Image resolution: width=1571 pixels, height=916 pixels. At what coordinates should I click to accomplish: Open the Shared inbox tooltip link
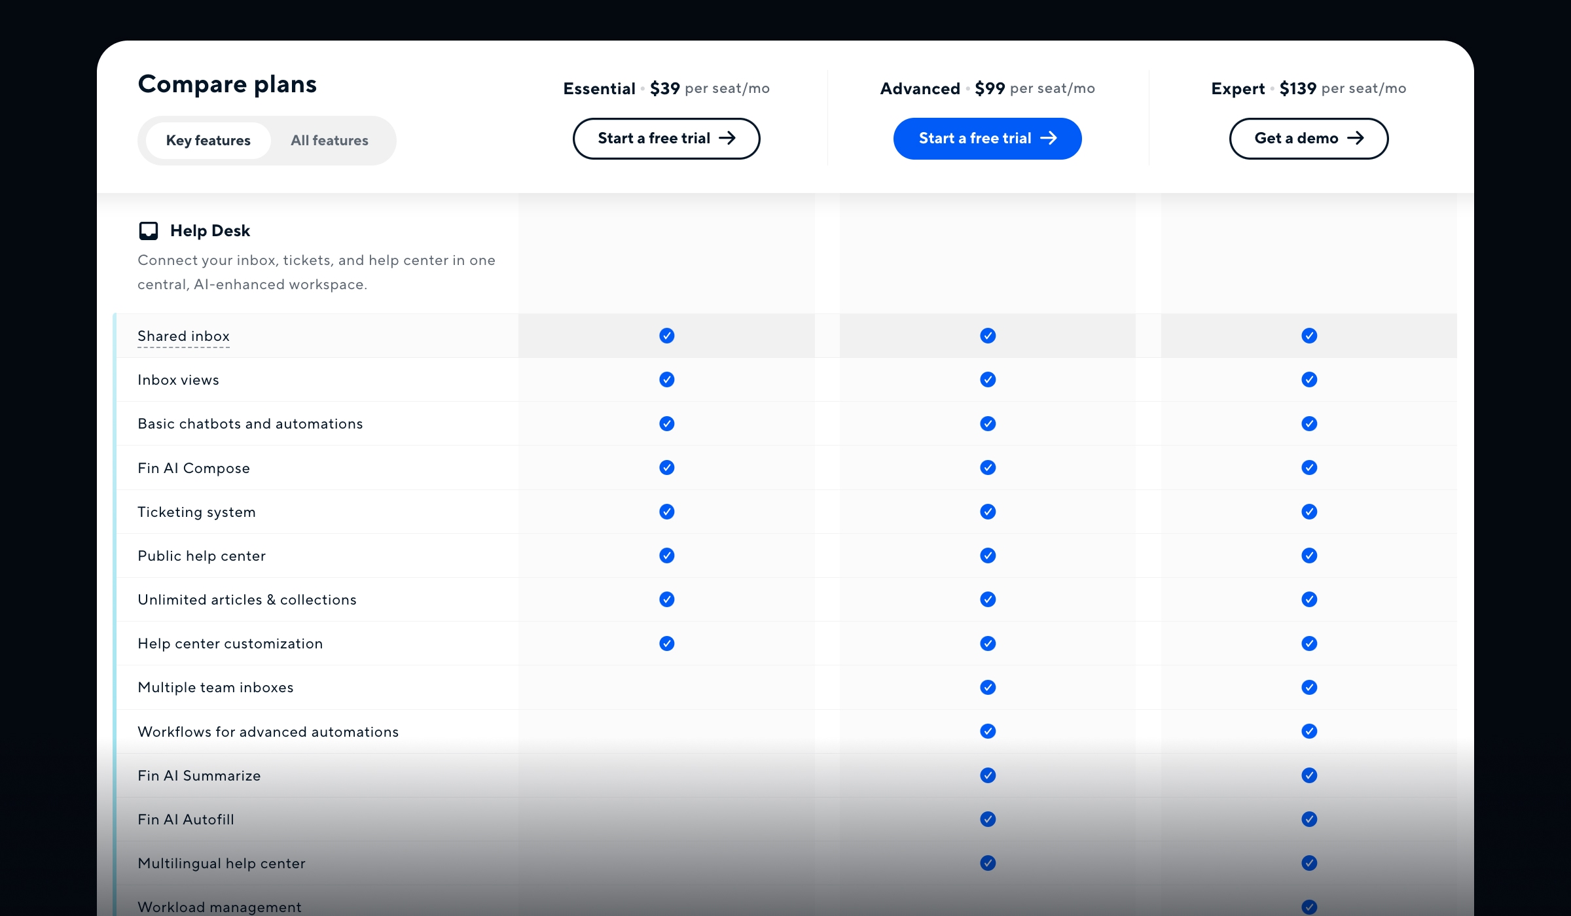click(183, 336)
